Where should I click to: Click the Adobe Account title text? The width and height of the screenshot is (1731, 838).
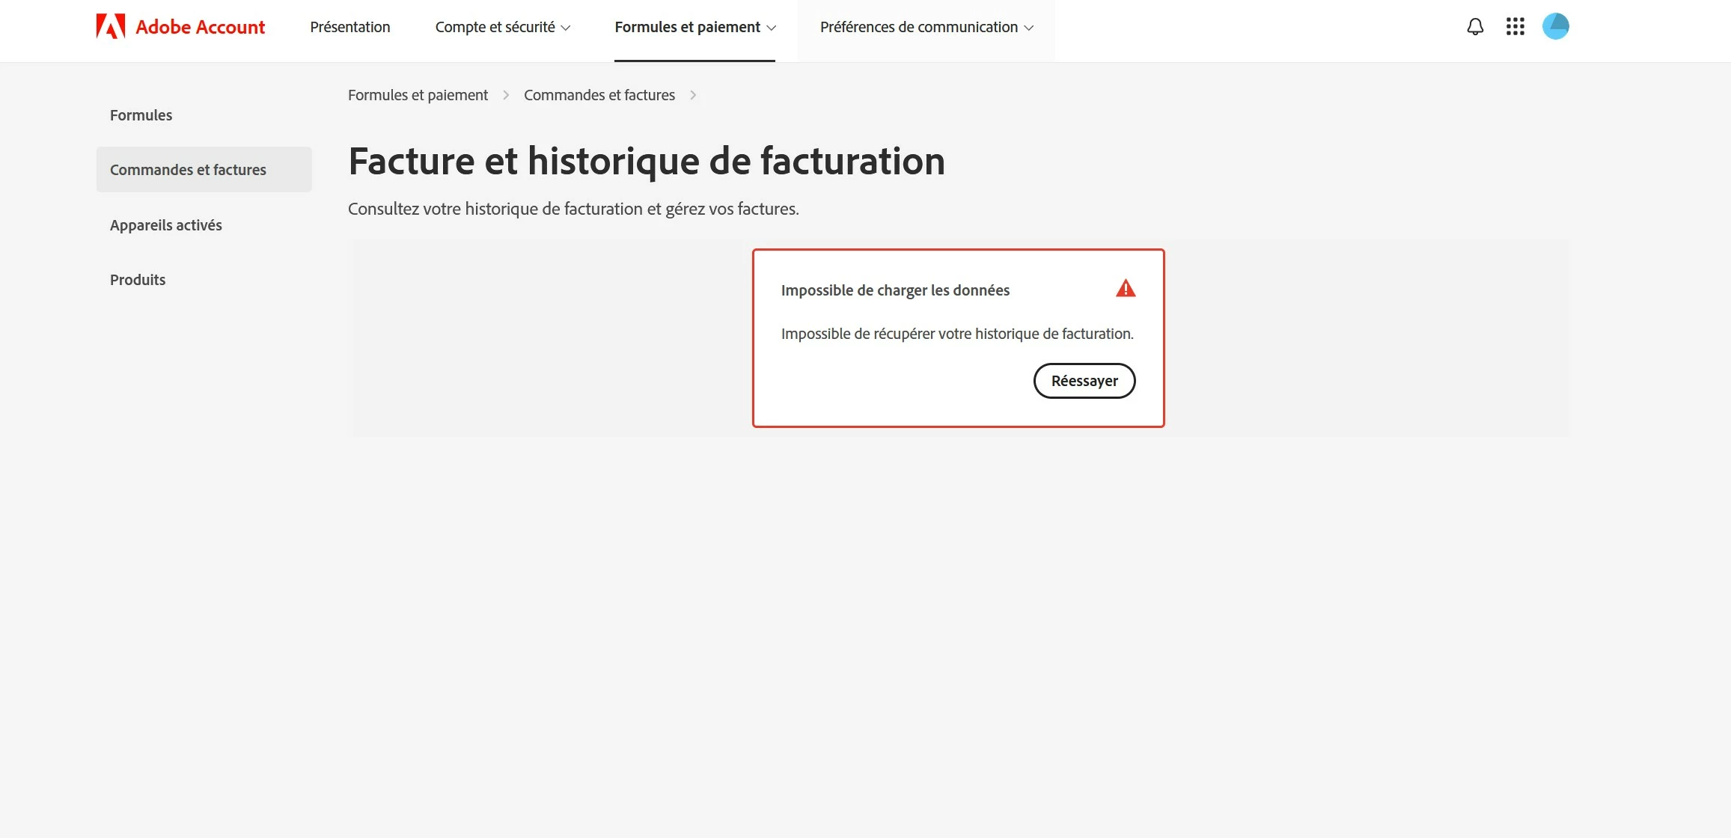(200, 27)
